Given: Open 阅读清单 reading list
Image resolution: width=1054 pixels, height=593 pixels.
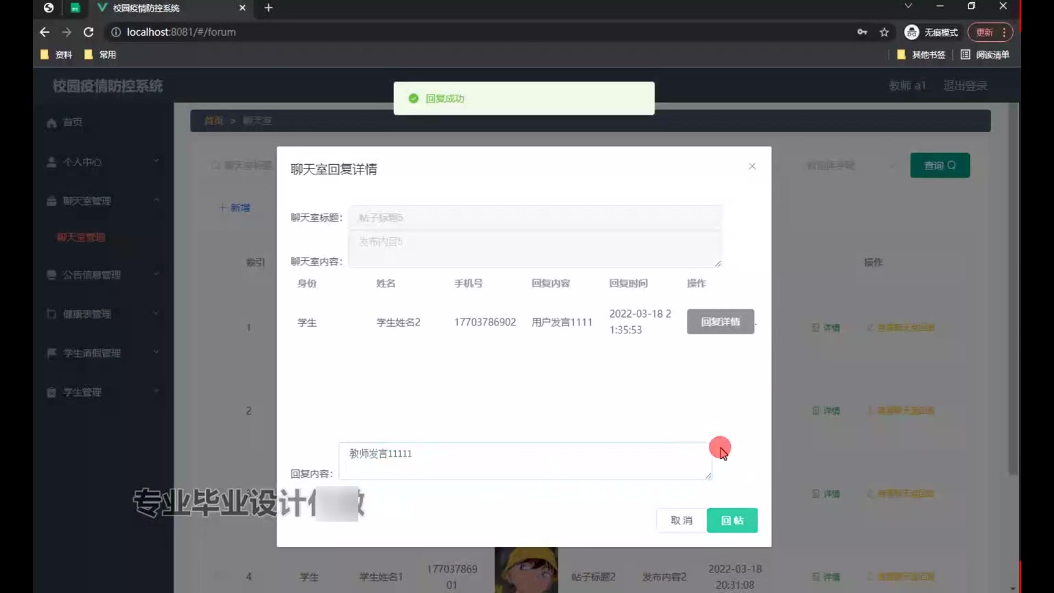Looking at the screenshot, I should point(985,54).
